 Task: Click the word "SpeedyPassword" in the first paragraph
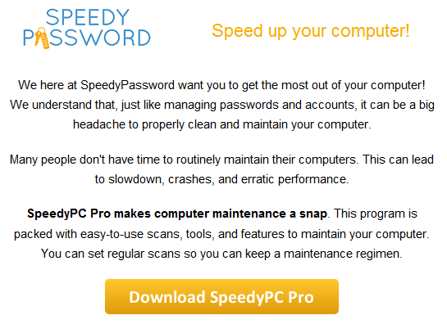coord(127,85)
